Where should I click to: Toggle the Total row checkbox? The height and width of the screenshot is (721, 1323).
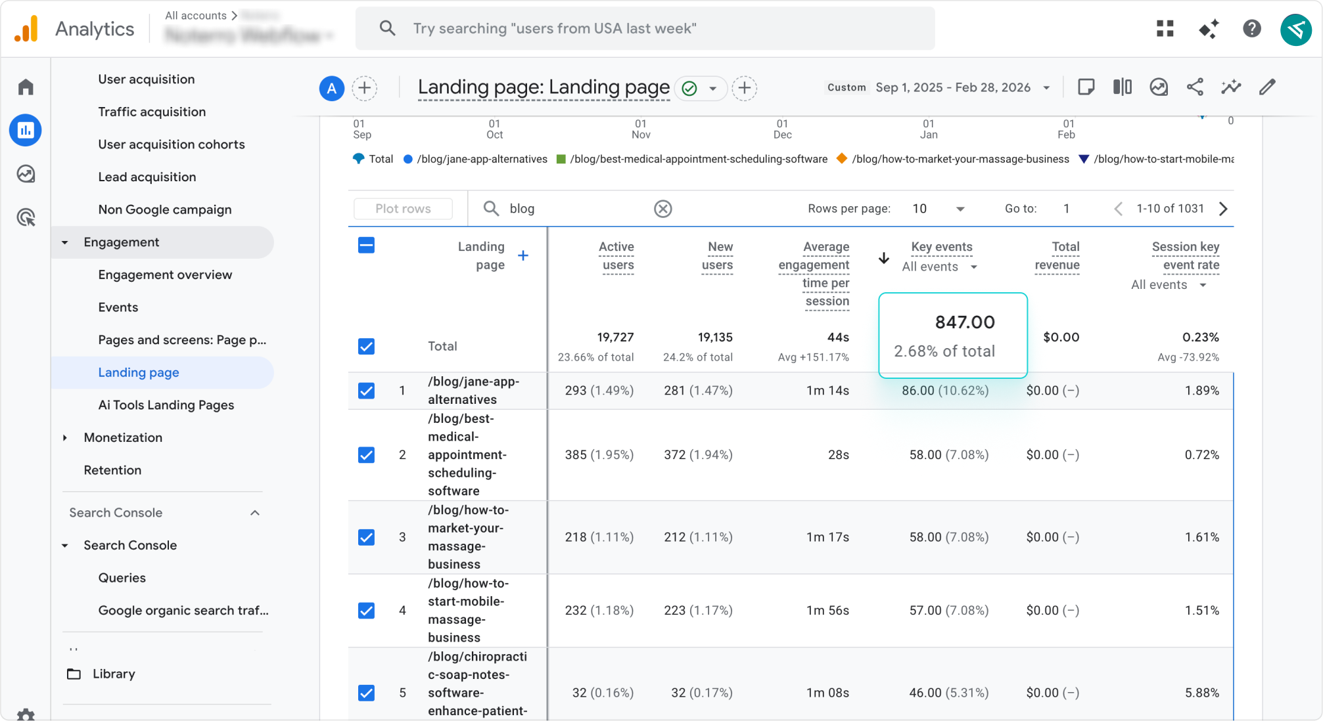(x=366, y=346)
